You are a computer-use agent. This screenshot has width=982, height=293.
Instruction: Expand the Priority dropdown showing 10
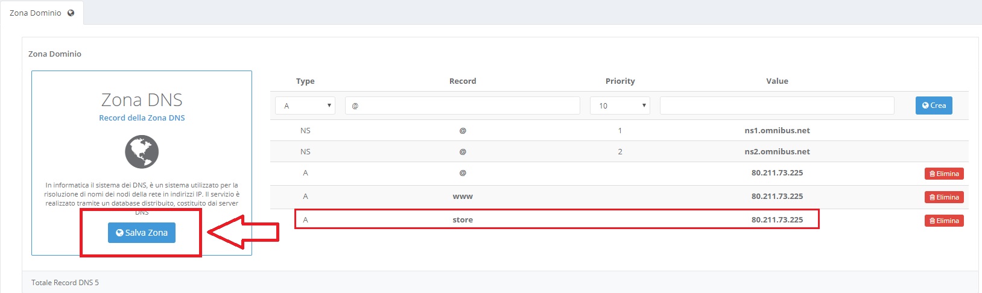[x=619, y=106]
